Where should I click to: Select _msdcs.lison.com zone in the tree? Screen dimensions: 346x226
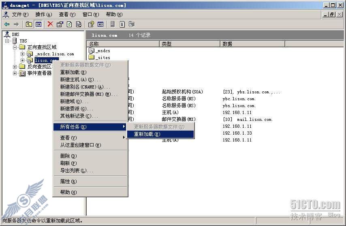coord(55,54)
